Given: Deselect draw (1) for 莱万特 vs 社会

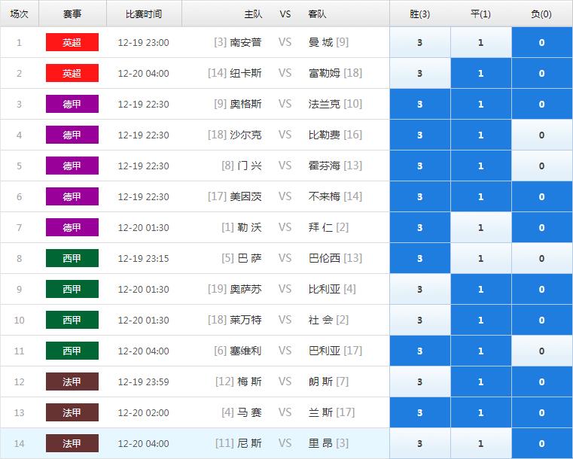Looking at the screenshot, I should tap(481, 321).
